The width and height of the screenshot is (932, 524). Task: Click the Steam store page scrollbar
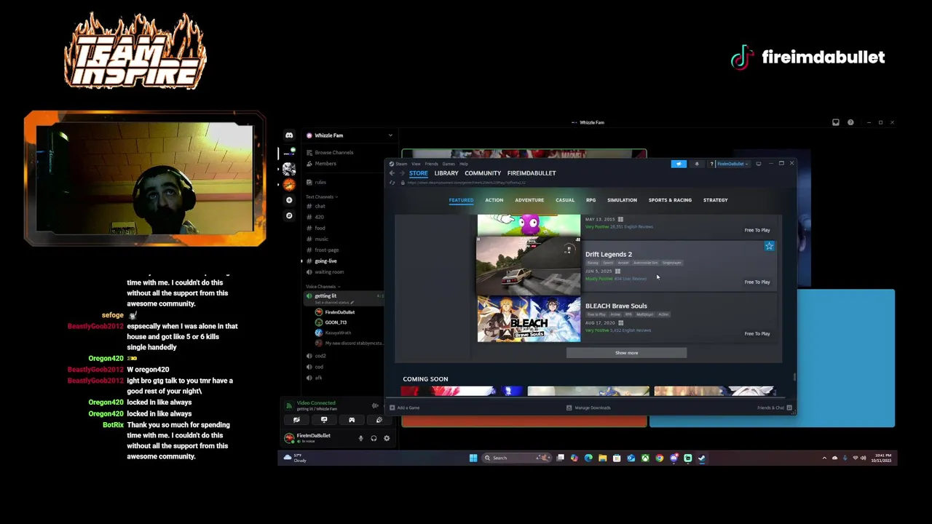pos(794,376)
